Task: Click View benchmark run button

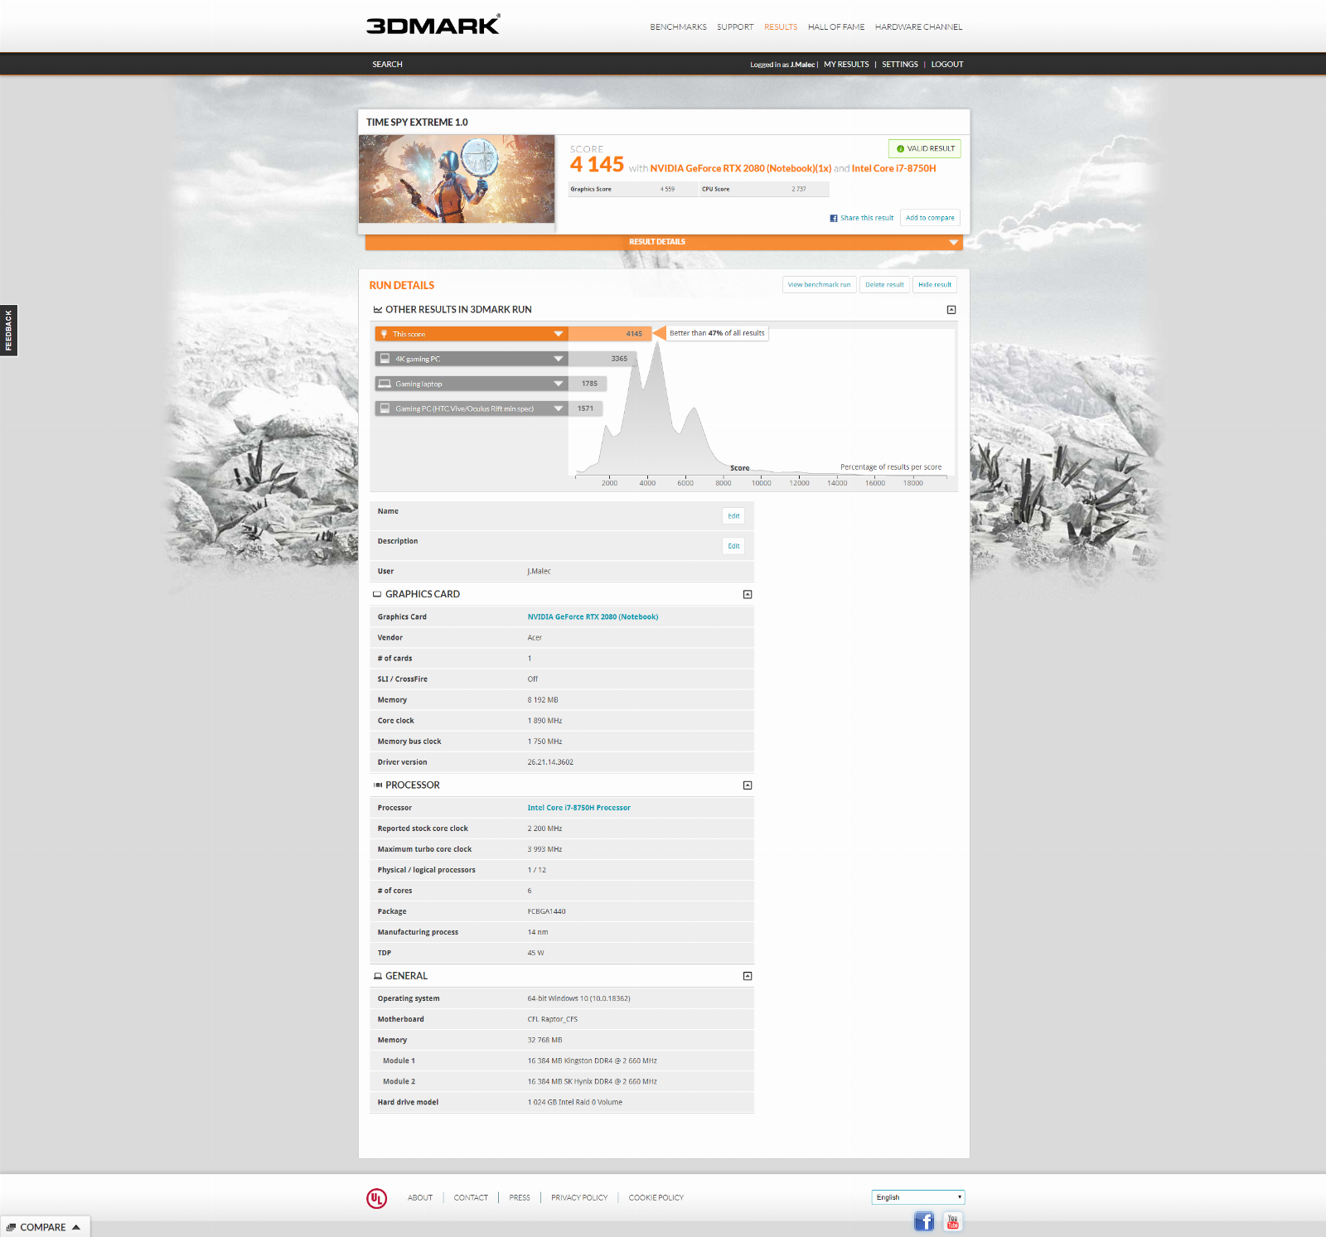Action: (x=819, y=285)
